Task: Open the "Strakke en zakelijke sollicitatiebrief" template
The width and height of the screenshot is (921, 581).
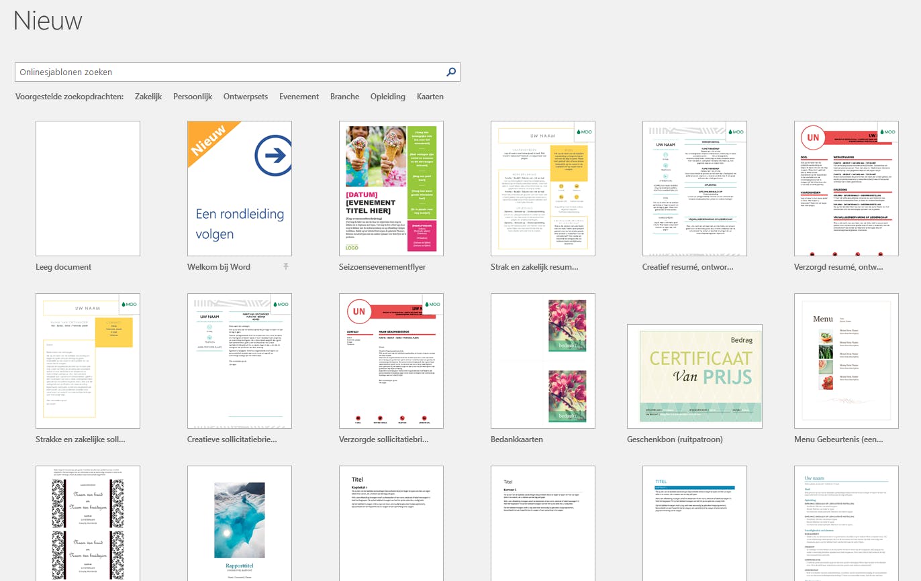Action: click(x=87, y=360)
